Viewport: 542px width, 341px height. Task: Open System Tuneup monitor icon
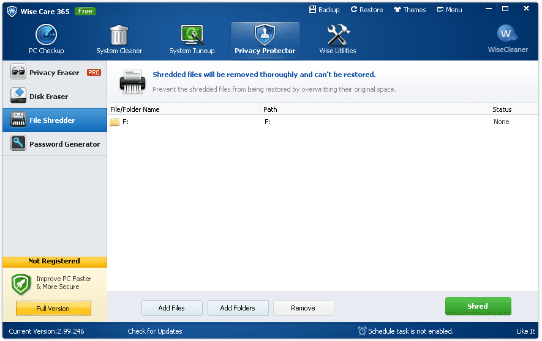tap(192, 35)
